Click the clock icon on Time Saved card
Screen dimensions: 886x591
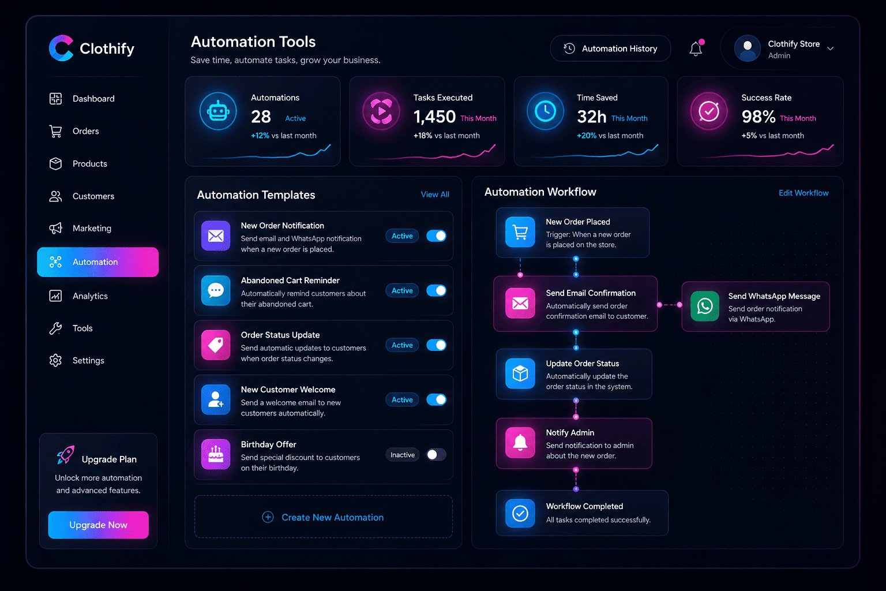545,111
